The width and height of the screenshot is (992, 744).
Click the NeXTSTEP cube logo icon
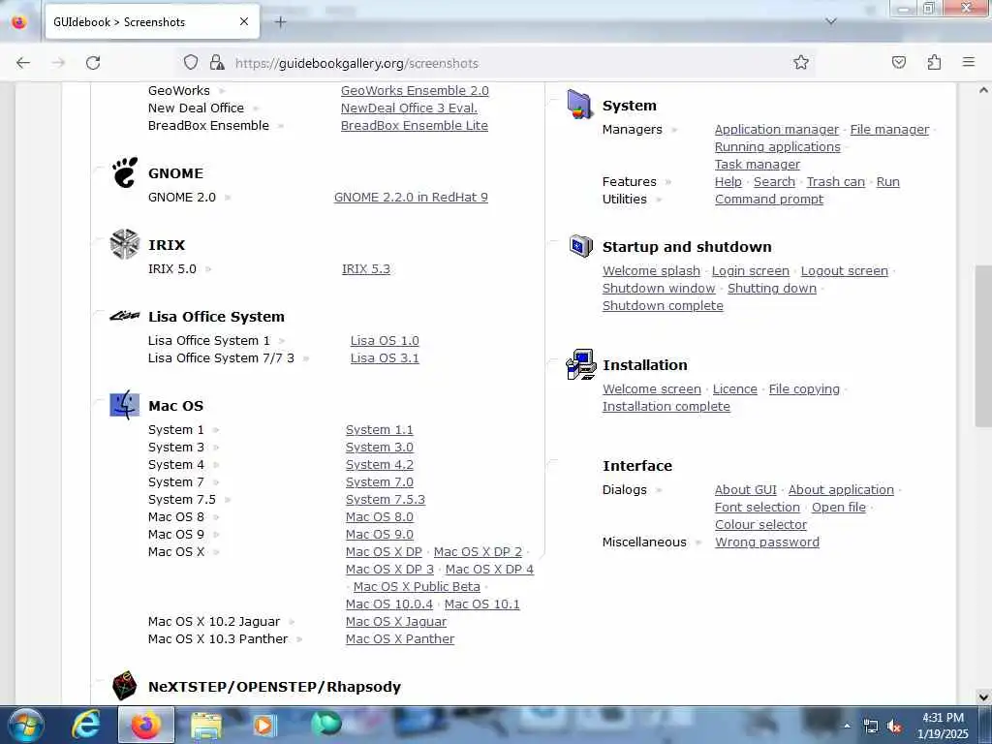pos(125,685)
